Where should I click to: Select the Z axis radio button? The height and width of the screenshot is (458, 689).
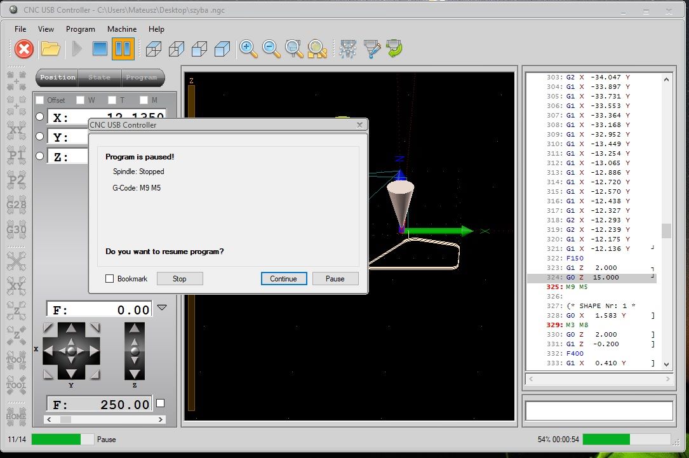click(39, 156)
